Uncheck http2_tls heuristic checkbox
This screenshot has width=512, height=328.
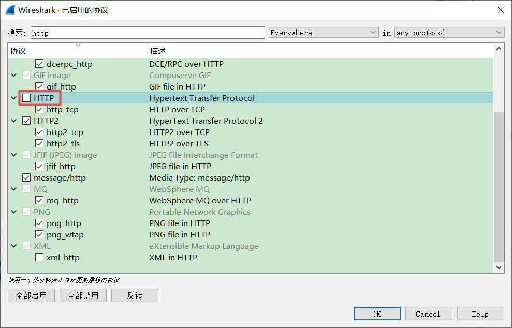(39, 144)
